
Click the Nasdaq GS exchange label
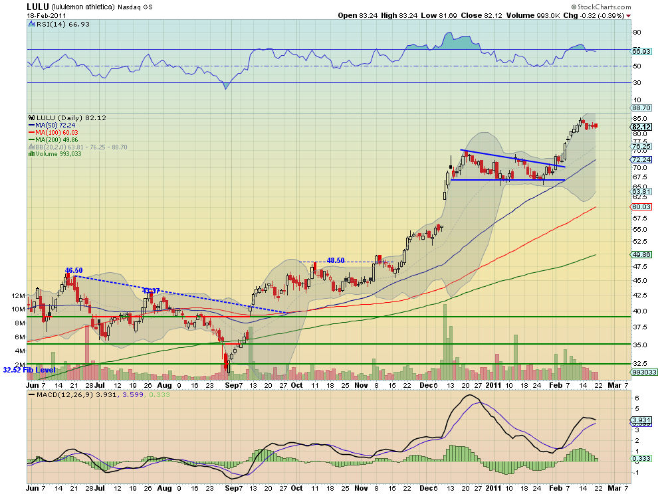tap(135, 7)
